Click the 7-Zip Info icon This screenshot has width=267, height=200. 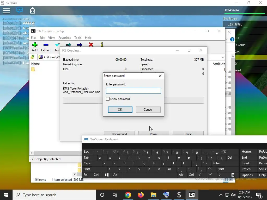click(102, 44)
